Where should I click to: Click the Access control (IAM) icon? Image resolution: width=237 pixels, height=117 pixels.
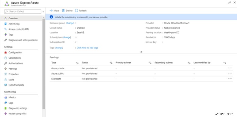6,29
